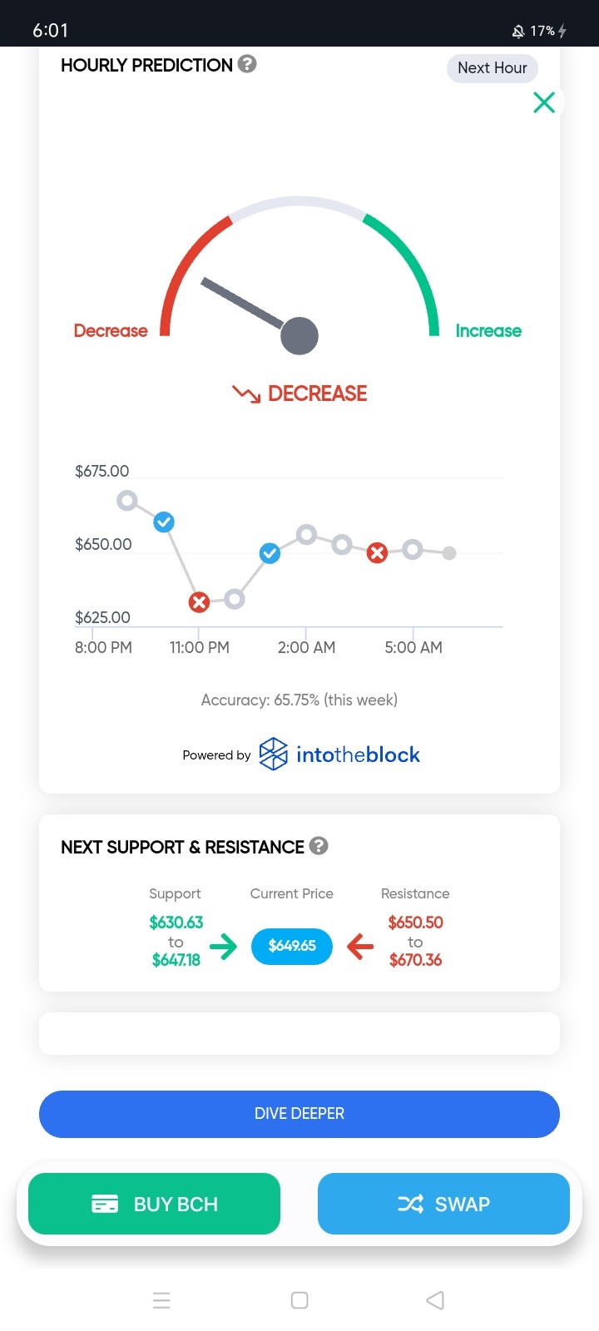Select the second blue checkmark chart marker

click(270, 553)
